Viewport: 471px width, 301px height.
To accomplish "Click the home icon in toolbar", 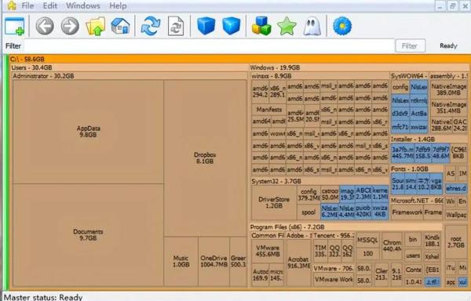I will [x=120, y=26].
